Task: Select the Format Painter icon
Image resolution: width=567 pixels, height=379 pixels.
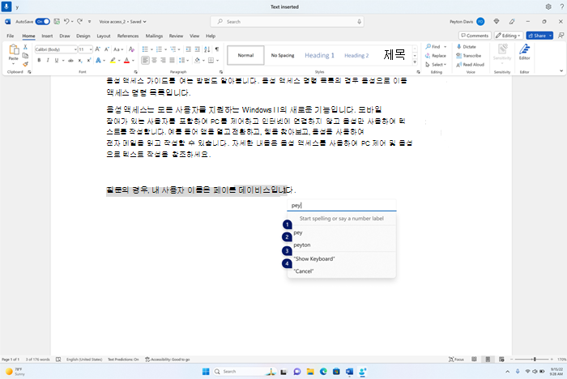Action: [x=25, y=64]
